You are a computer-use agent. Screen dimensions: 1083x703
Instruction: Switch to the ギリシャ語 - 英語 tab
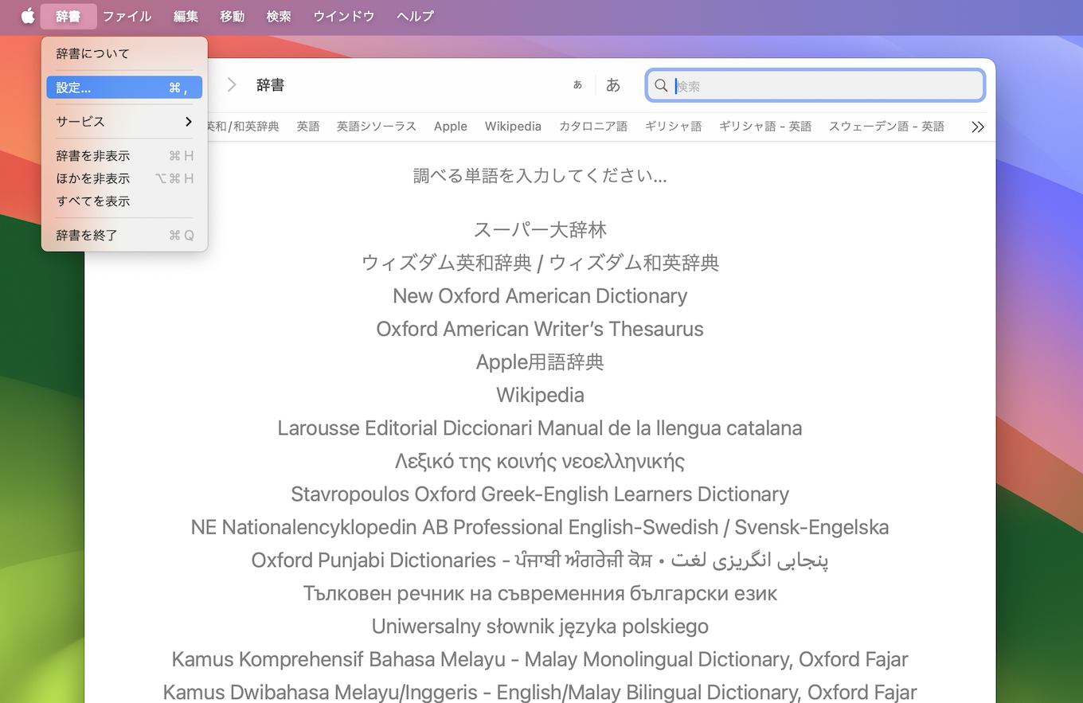tap(765, 127)
